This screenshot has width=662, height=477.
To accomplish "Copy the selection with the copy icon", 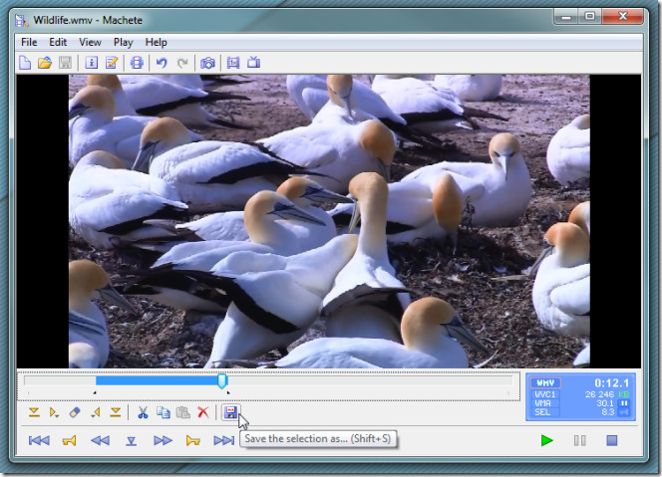I will coord(163,412).
